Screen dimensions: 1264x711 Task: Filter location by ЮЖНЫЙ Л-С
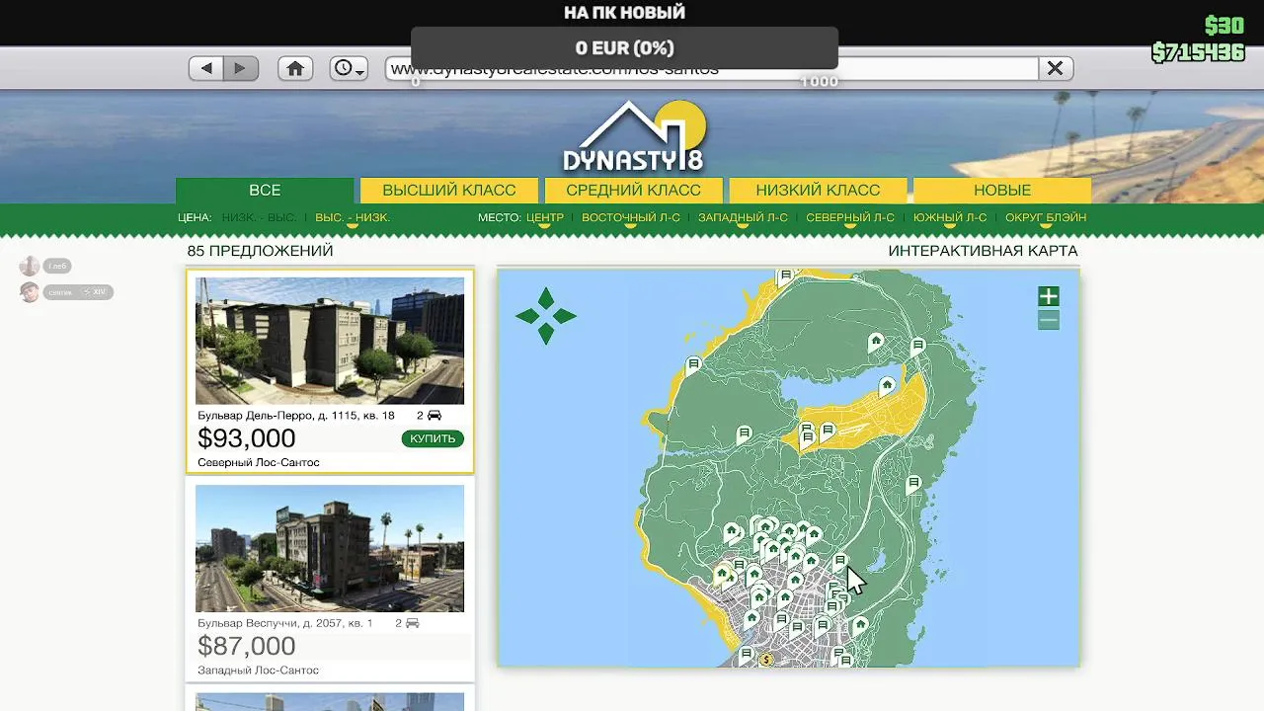(950, 217)
